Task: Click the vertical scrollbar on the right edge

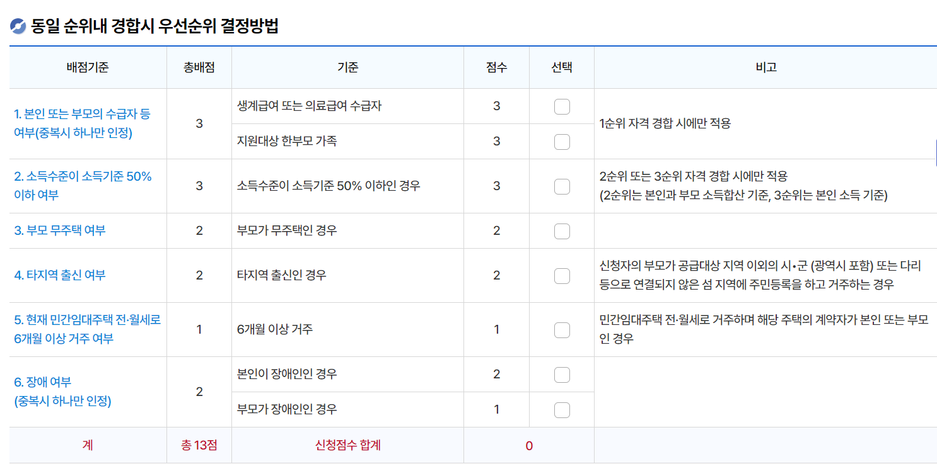Action: [x=934, y=151]
